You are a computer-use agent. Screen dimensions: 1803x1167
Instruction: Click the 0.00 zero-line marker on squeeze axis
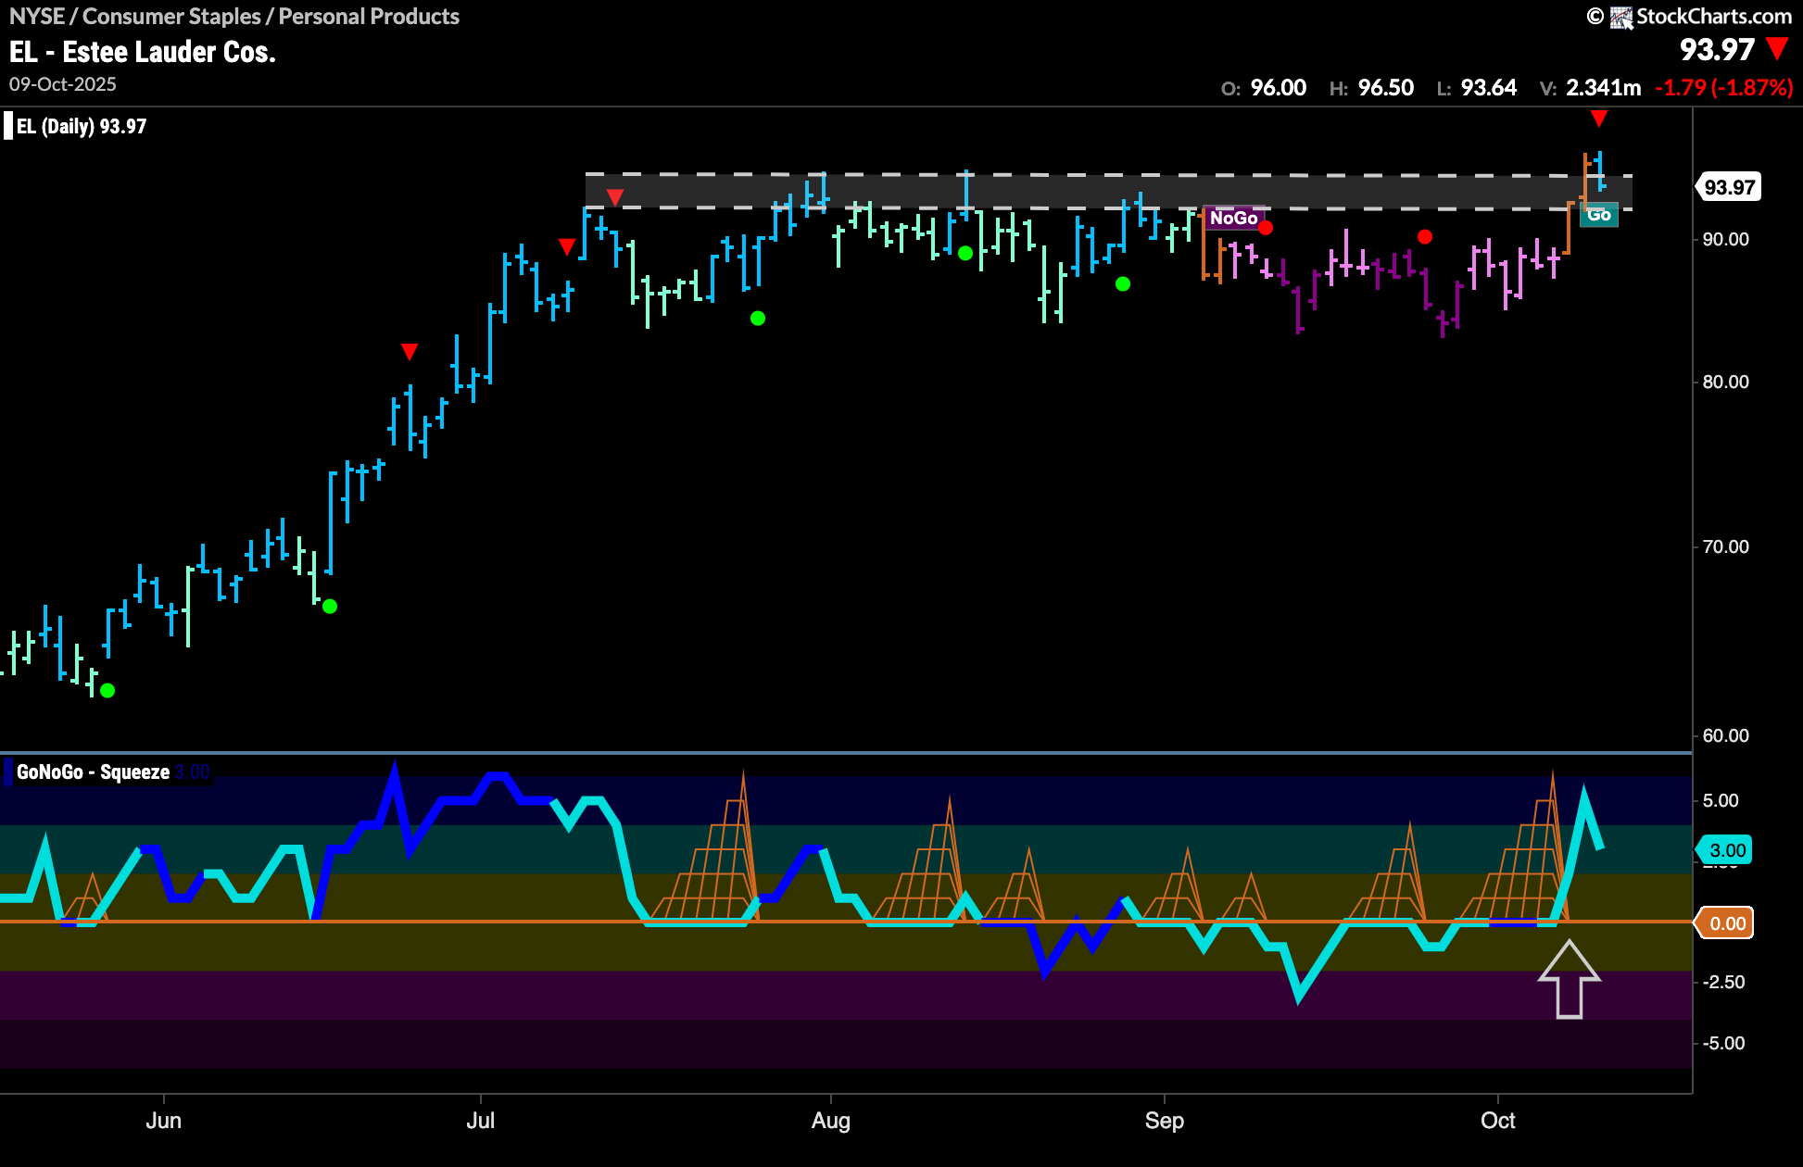[x=1727, y=922]
